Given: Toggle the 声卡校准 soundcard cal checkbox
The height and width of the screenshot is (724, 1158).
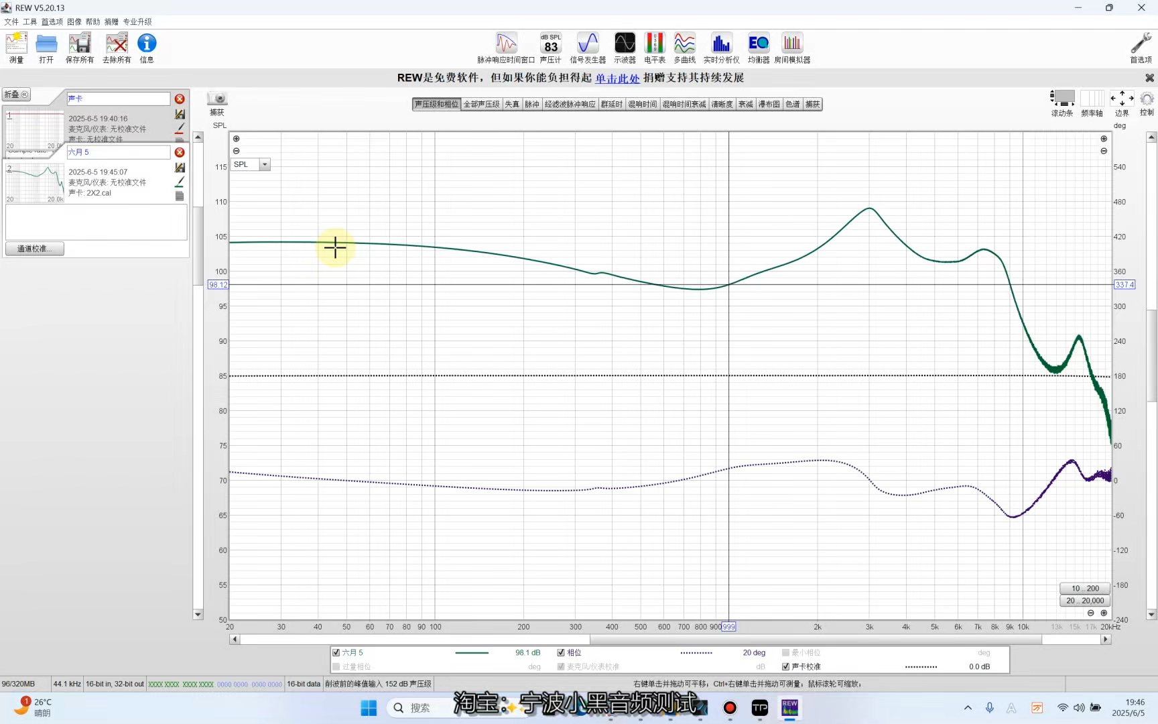Looking at the screenshot, I should (785, 666).
